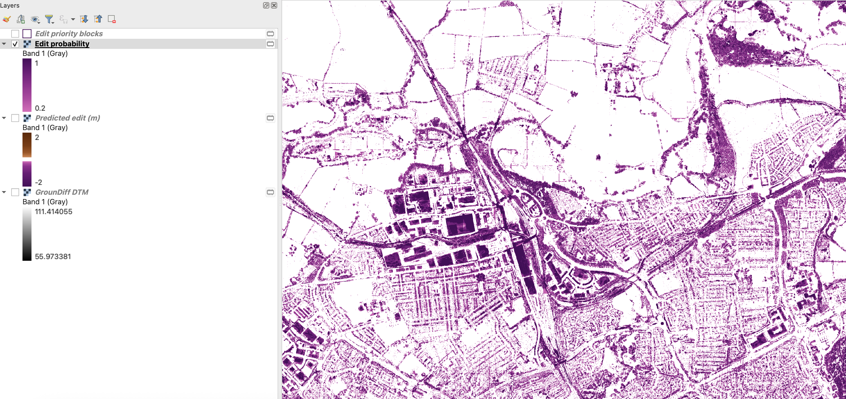The image size is (846, 399).
Task: Open the Manage Map Themes eye icon
Action: pyautogui.click(x=35, y=19)
